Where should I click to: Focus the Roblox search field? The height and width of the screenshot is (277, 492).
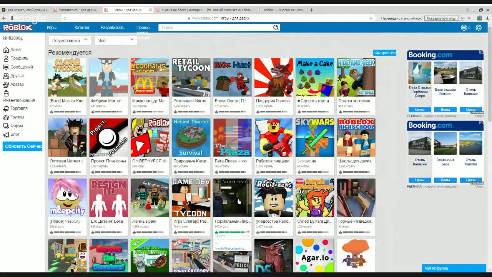coord(216,28)
